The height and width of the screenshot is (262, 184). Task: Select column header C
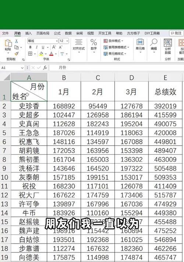tap(98, 78)
